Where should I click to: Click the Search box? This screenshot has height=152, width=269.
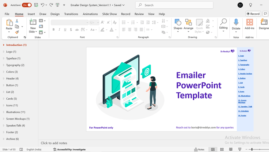174,5
